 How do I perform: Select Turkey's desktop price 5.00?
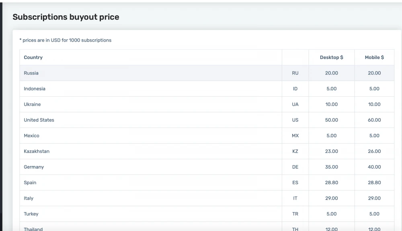coord(332,214)
